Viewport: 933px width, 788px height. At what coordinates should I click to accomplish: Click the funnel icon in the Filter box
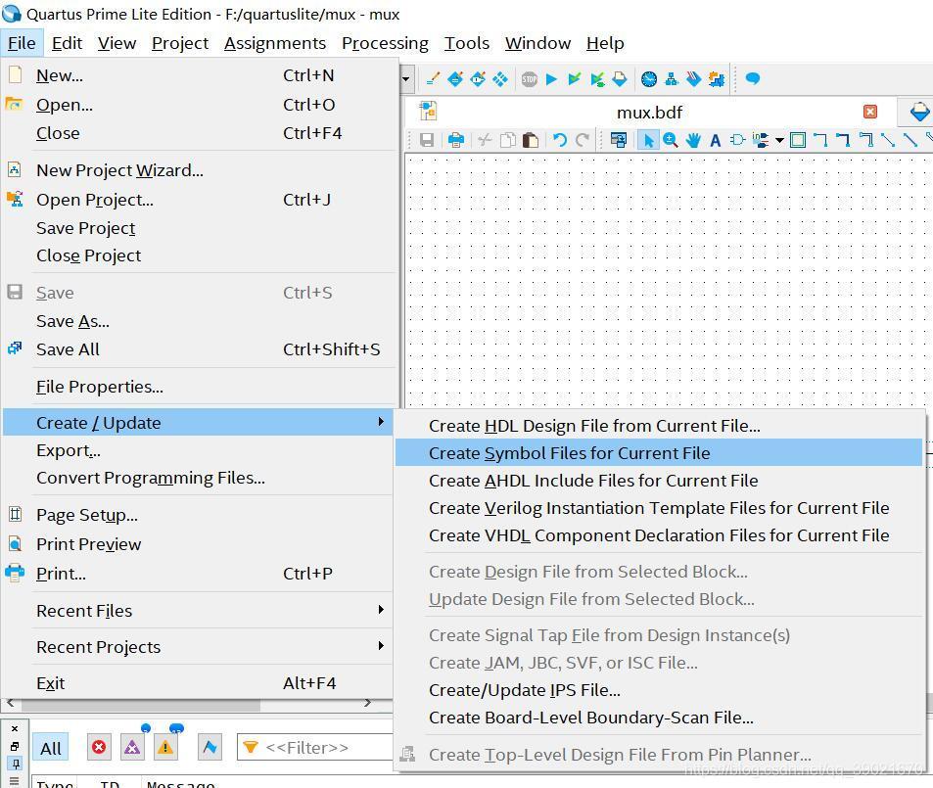251,747
